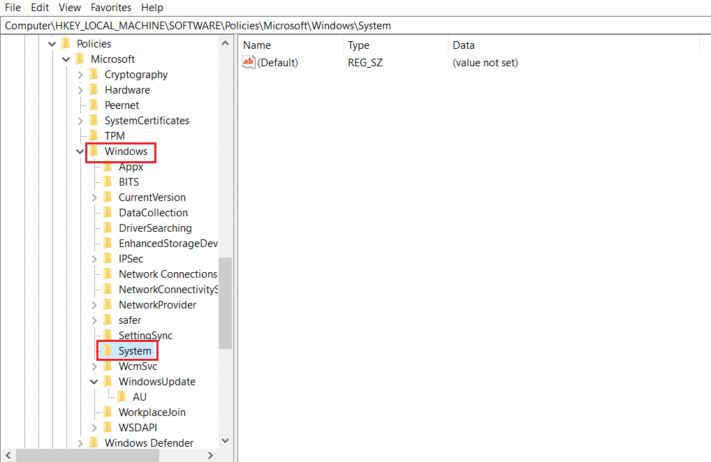Click the DriverSearching folder icon
711x462 pixels.
pos(108,228)
